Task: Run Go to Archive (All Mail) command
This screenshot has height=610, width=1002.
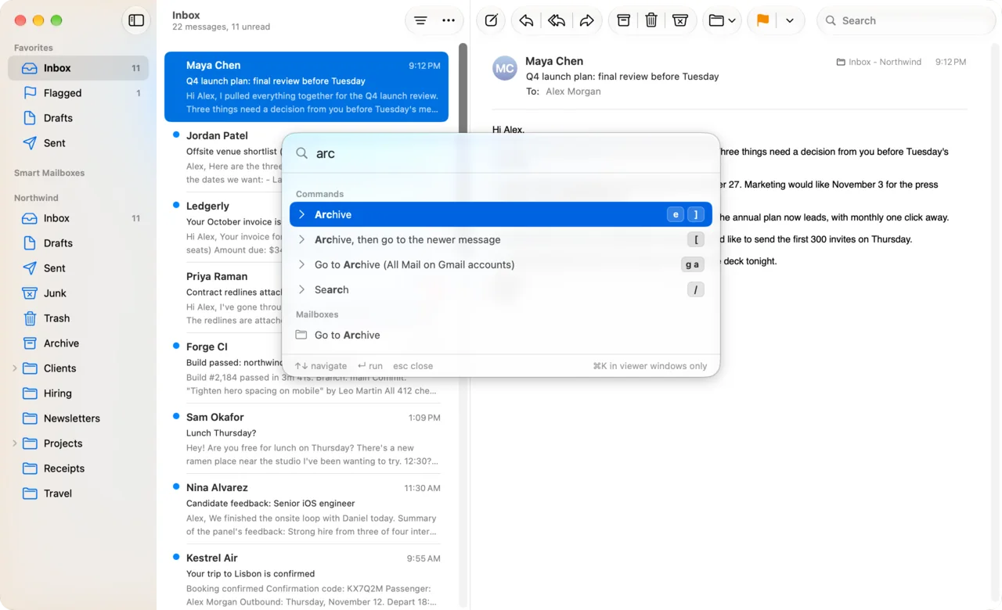Action: (501, 264)
